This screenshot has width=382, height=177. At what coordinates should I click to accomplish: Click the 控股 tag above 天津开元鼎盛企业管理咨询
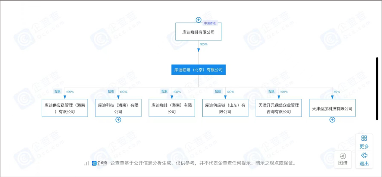click(x=271, y=91)
